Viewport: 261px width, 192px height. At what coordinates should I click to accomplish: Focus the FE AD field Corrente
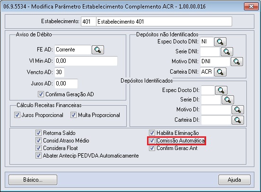[73, 50]
